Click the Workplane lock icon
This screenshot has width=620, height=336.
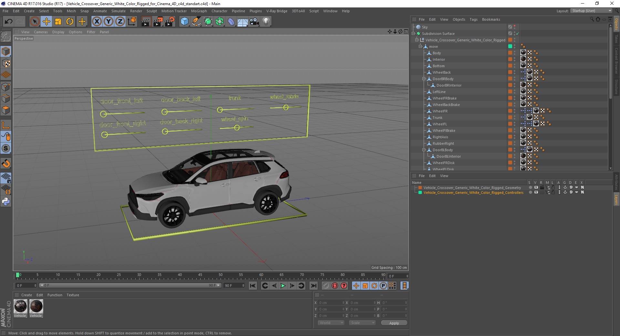click(x=6, y=178)
